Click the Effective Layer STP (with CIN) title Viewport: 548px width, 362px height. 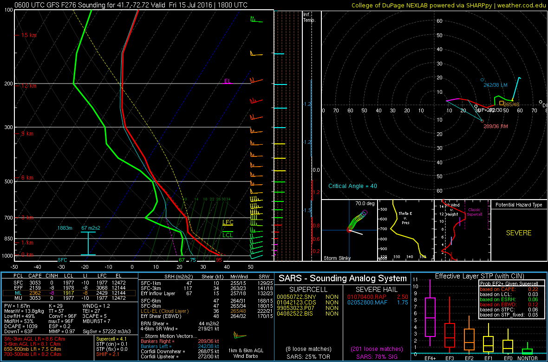[x=479, y=277]
